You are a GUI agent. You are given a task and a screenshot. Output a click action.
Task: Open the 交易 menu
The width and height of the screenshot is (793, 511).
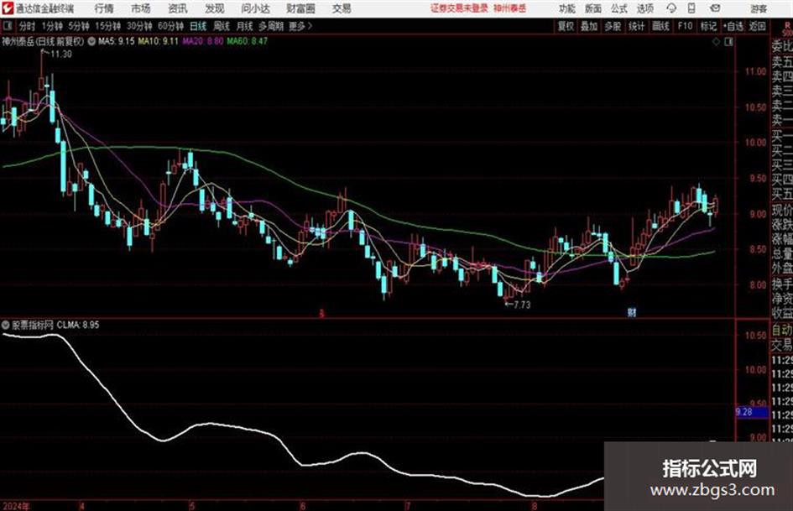tap(342, 8)
